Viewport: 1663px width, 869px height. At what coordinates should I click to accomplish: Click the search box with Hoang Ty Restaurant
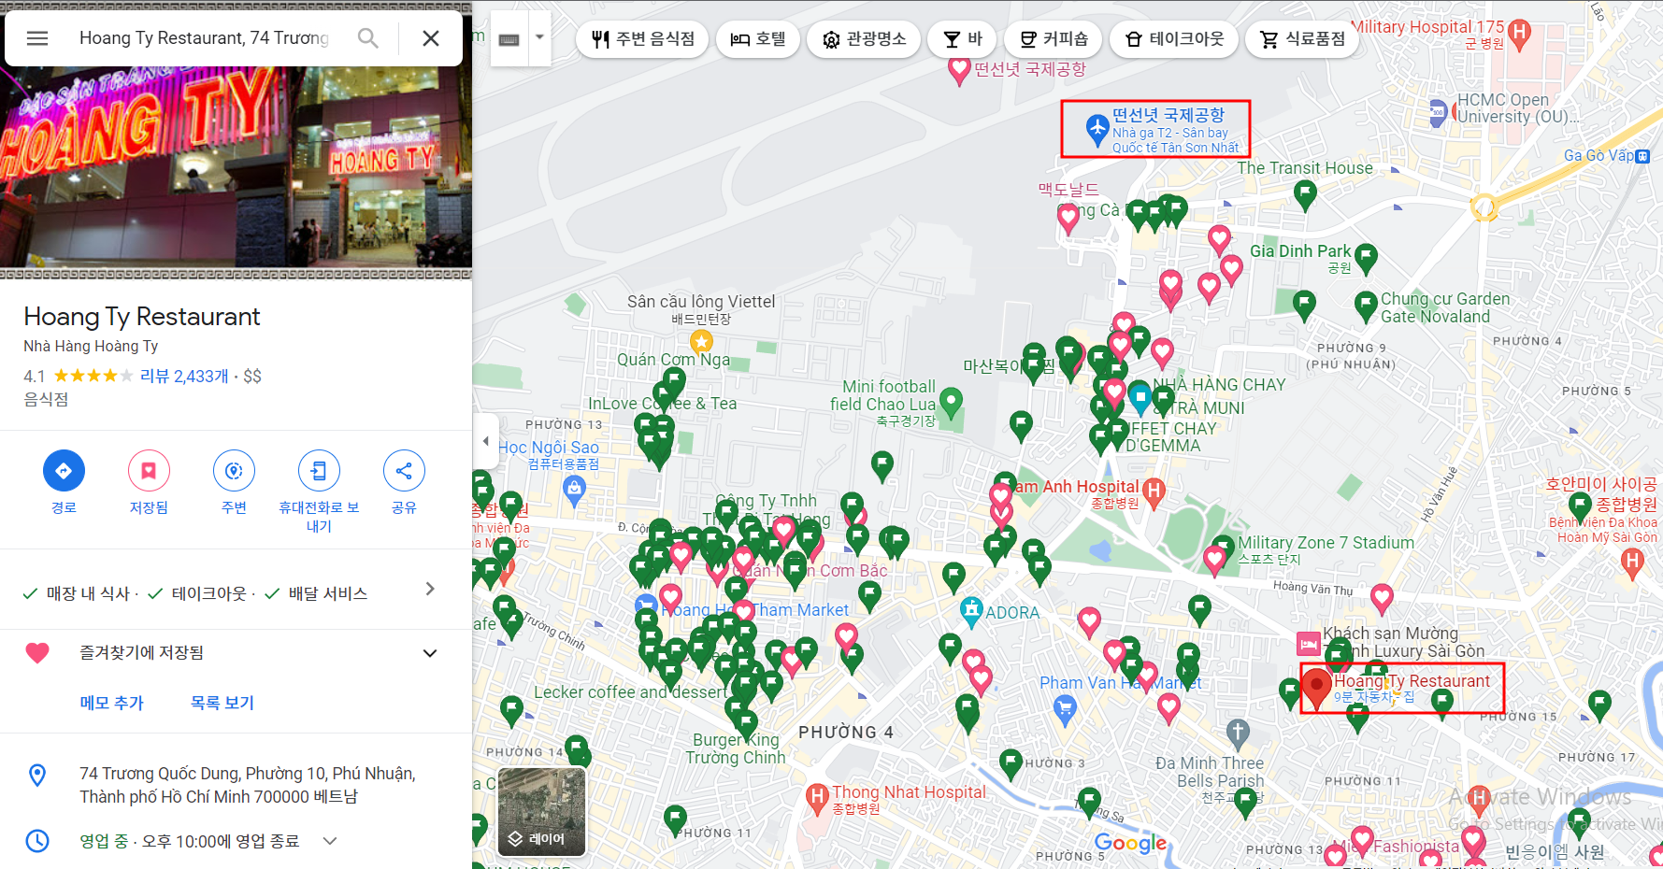coord(204,38)
